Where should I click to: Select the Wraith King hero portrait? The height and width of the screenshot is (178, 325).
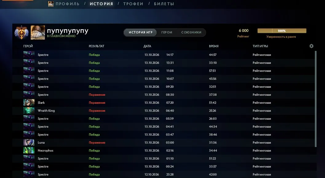[29, 110]
